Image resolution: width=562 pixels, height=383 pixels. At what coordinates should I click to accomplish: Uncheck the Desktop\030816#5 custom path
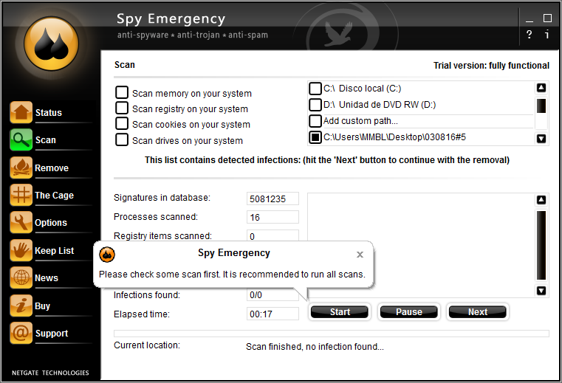pos(315,137)
